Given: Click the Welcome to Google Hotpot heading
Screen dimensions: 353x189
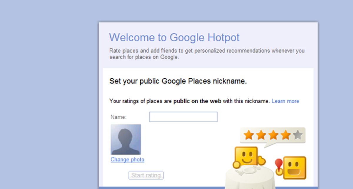Looking at the screenshot, I should click(x=174, y=38).
